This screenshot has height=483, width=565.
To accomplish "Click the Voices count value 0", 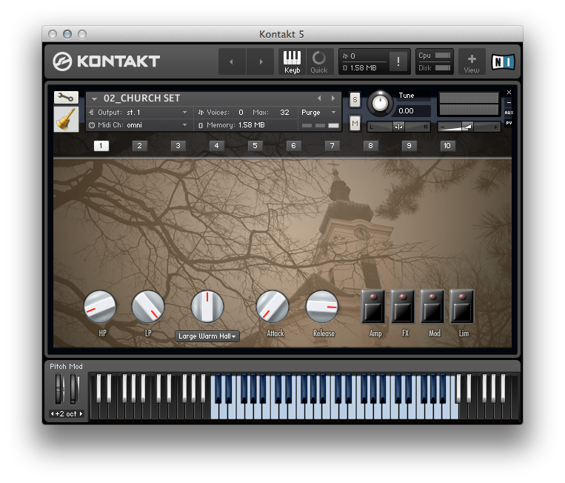I will [x=241, y=113].
